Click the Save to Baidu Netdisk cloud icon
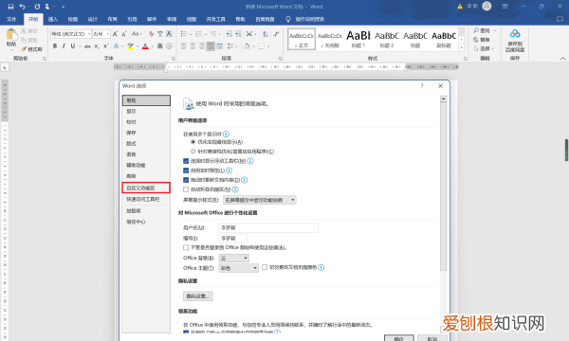This screenshot has width=569, height=341. [x=515, y=34]
